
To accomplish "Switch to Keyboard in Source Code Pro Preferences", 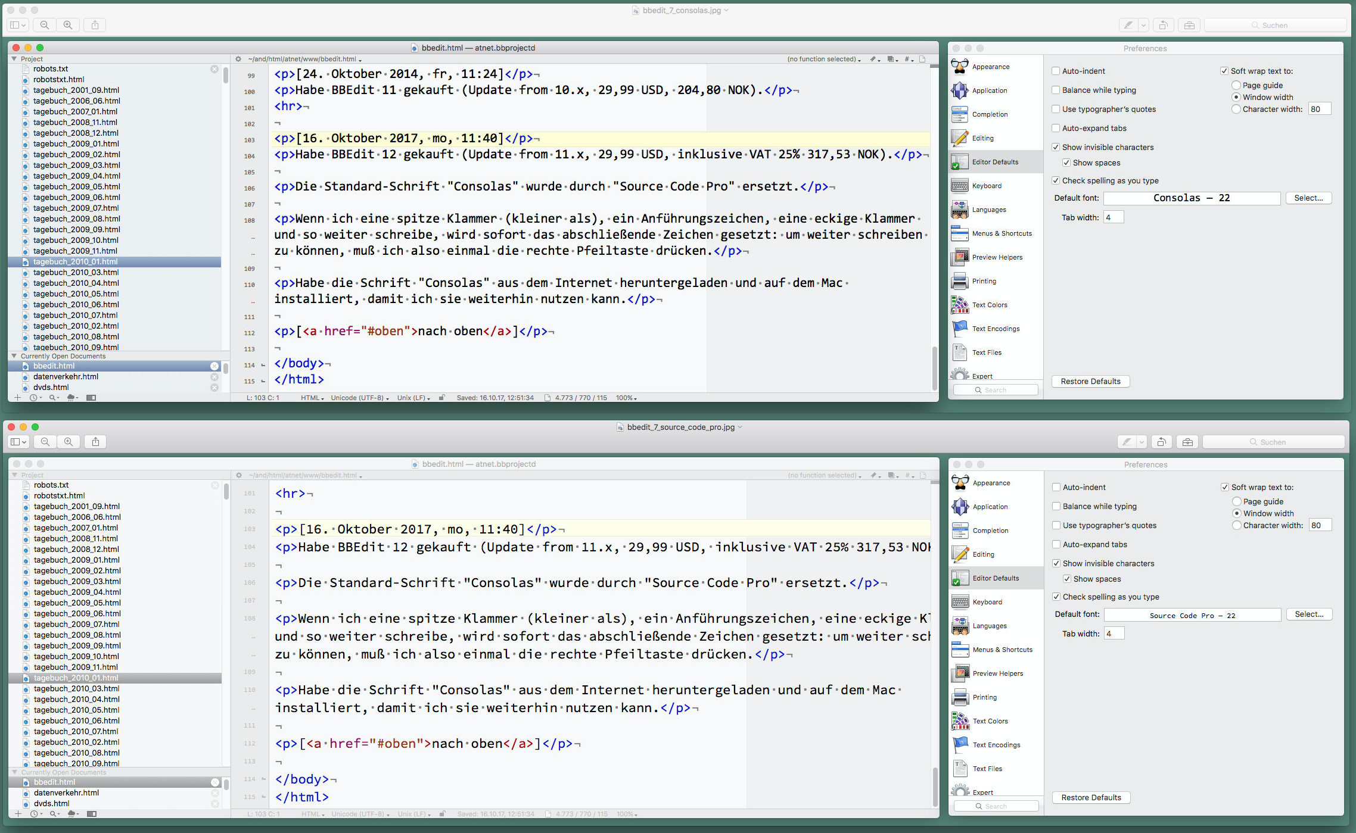I will point(996,602).
